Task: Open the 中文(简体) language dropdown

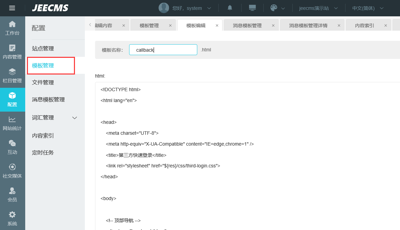Action: pos(368,8)
